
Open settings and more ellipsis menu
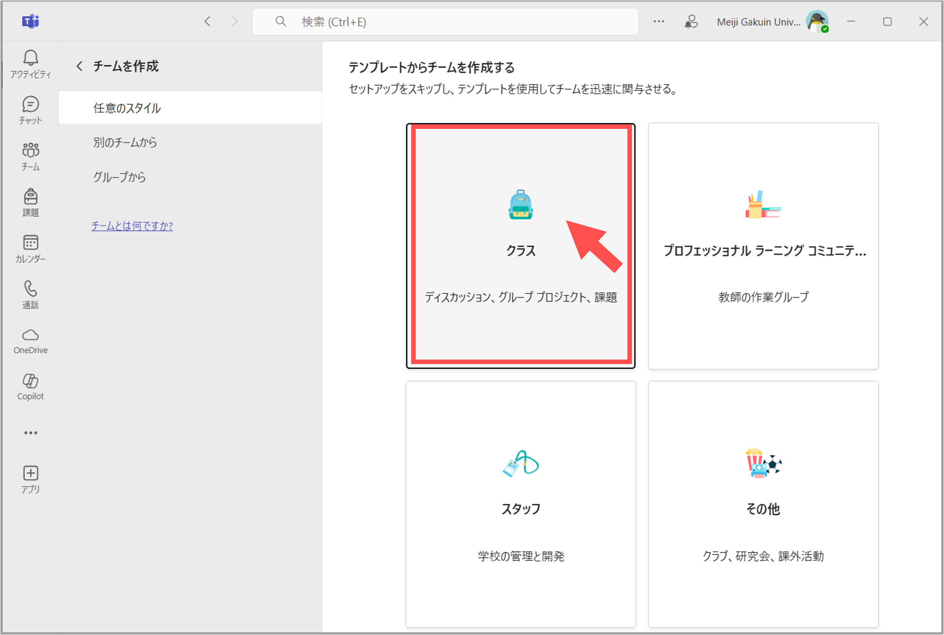(659, 21)
